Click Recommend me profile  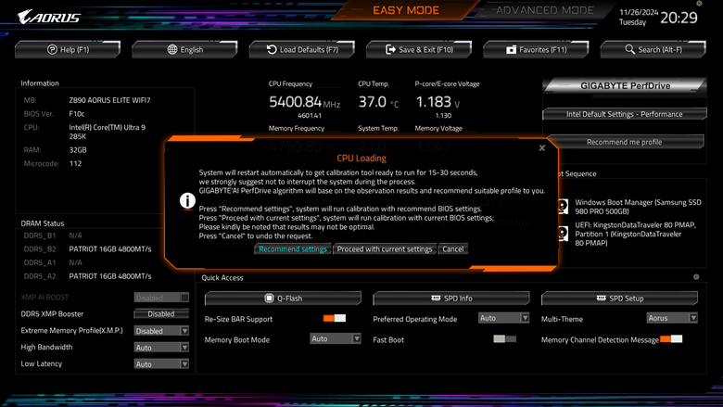coord(625,142)
